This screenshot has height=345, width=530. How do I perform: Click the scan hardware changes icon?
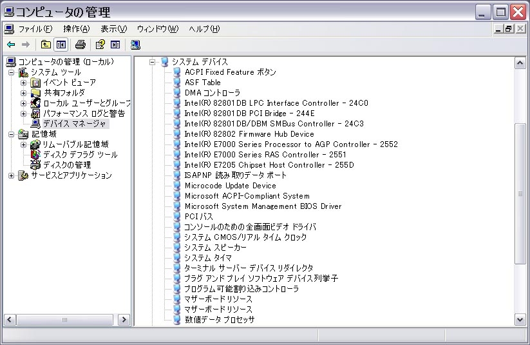pos(135,44)
